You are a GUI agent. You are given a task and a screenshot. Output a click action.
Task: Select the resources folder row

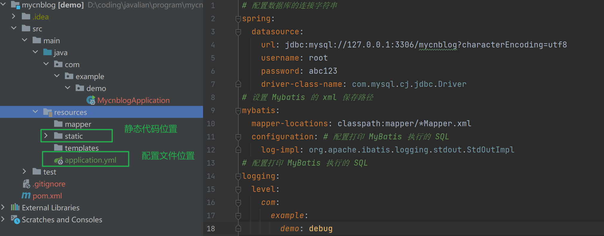[x=101, y=112]
